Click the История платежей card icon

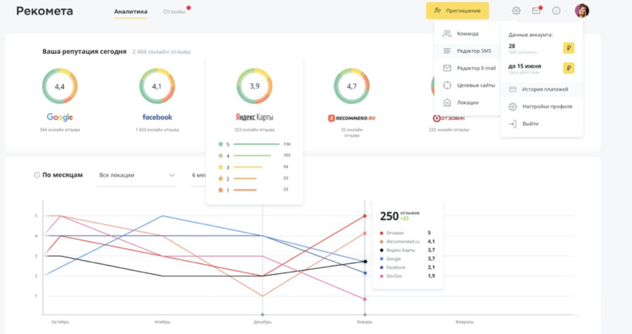pos(512,89)
